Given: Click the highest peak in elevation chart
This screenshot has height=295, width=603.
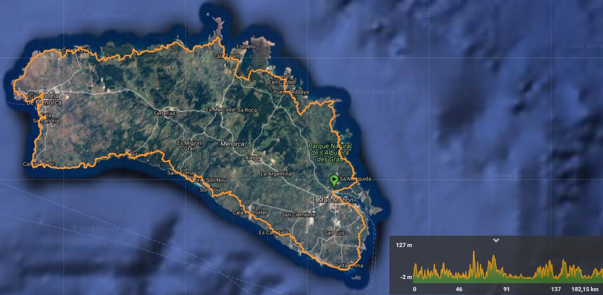Looking at the screenshot, I should pyautogui.click(x=474, y=252).
